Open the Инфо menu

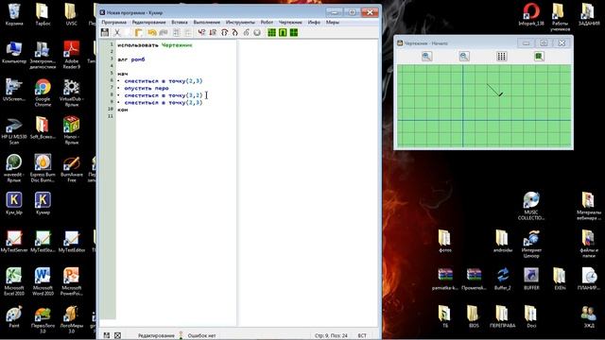pyautogui.click(x=314, y=23)
